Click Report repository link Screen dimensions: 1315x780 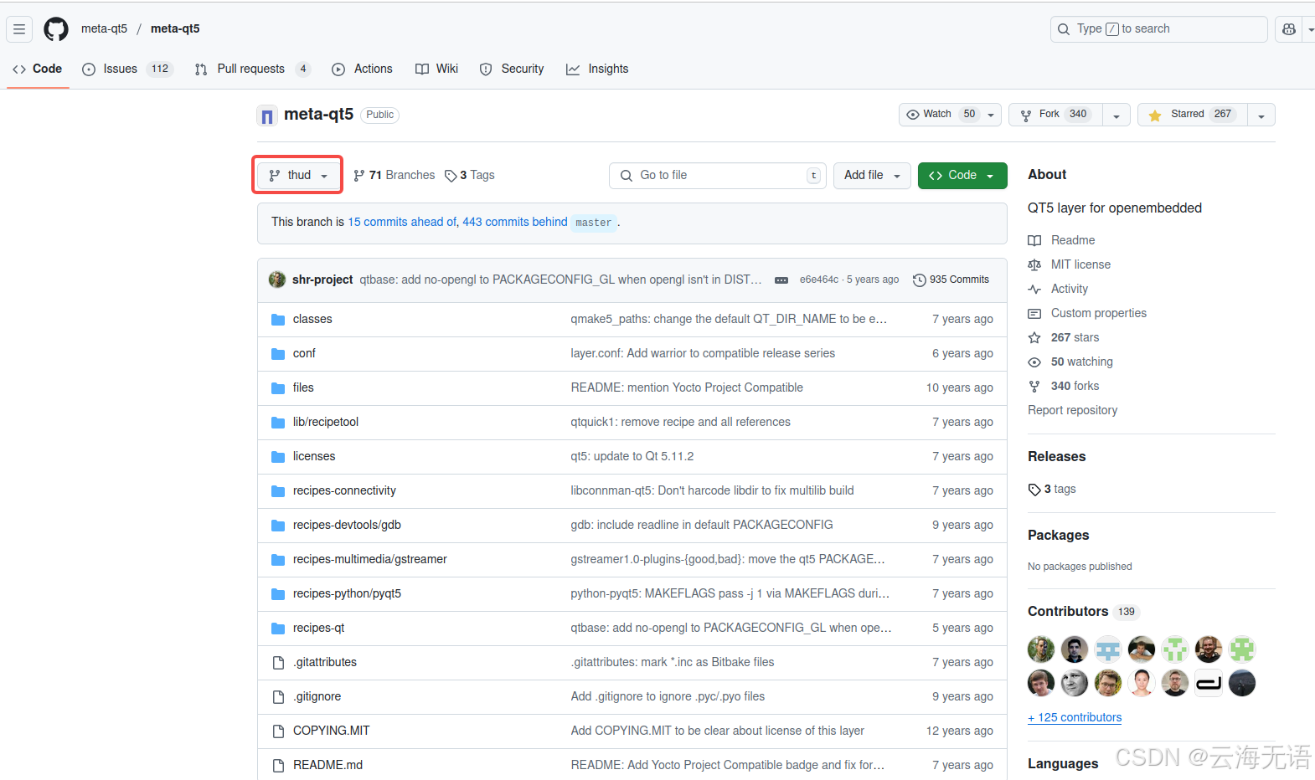[x=1072, y=410]
